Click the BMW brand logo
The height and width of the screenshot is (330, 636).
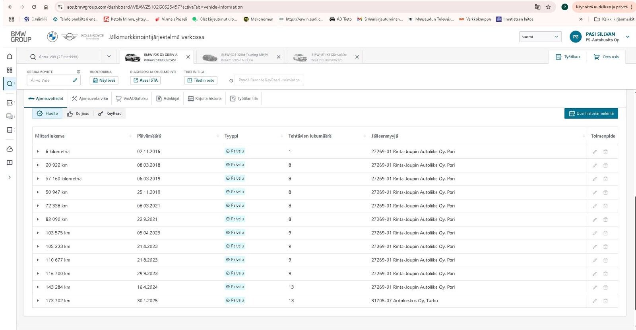(52, 37)
